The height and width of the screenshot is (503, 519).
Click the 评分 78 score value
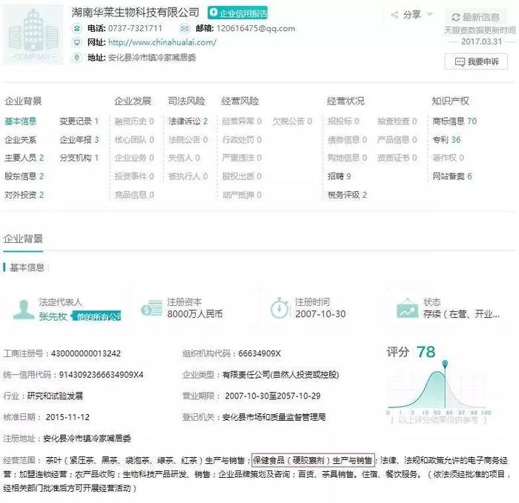tap(426, 352)
